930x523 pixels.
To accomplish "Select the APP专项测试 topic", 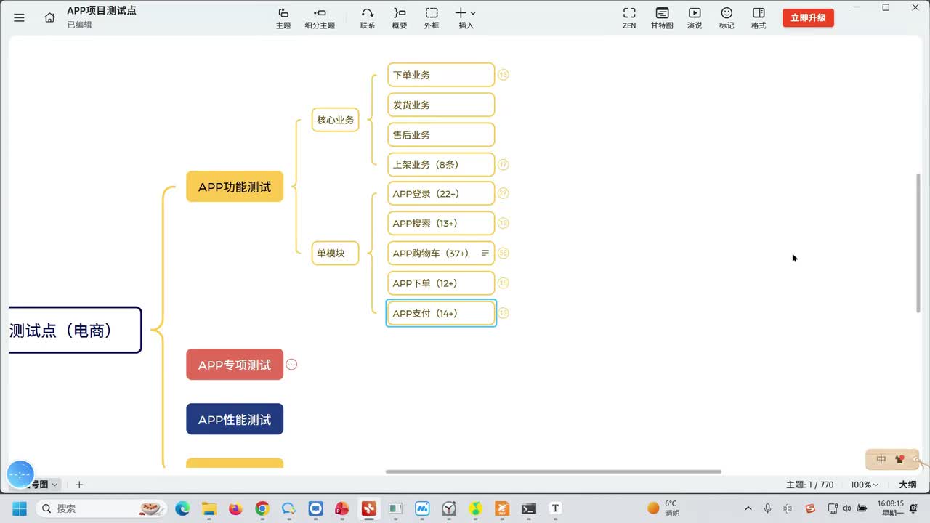I will (235, 365).
